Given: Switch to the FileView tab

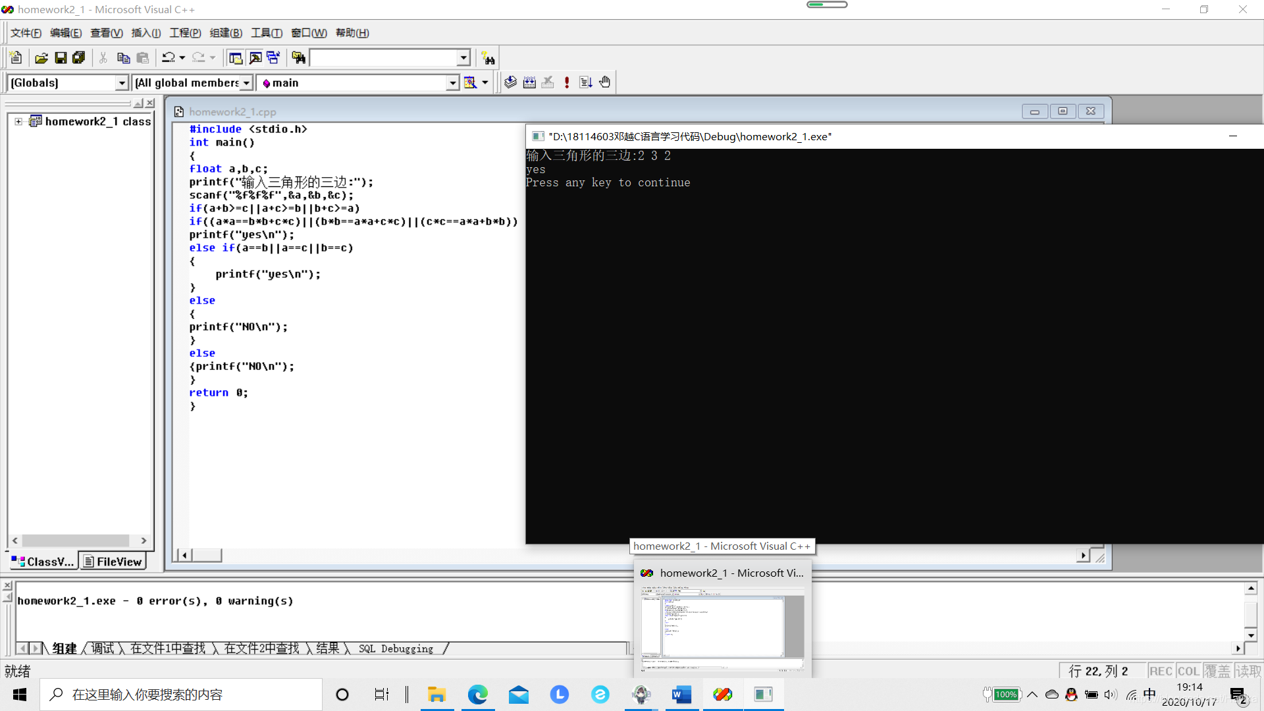Looking at the screenshot, I should (113, 562).
